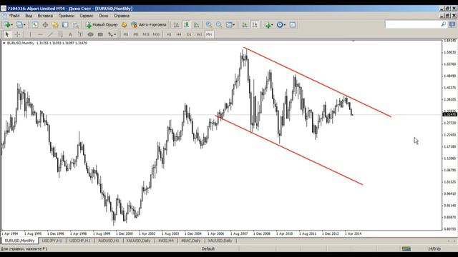Select the trendline drawing tool
Screen dimensions: 458x257
click(x=50, y=34)
